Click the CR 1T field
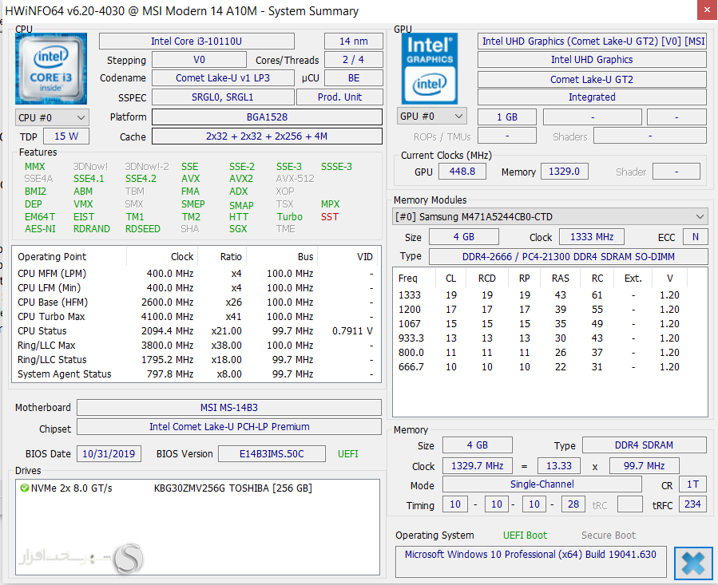Viewport: 718px width, 585px height. coord(692,484)
